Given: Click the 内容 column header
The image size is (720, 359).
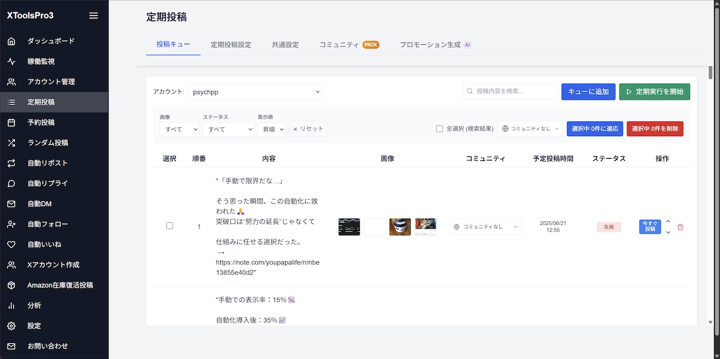Looking at the screenshot, I should tap(269, 159).
